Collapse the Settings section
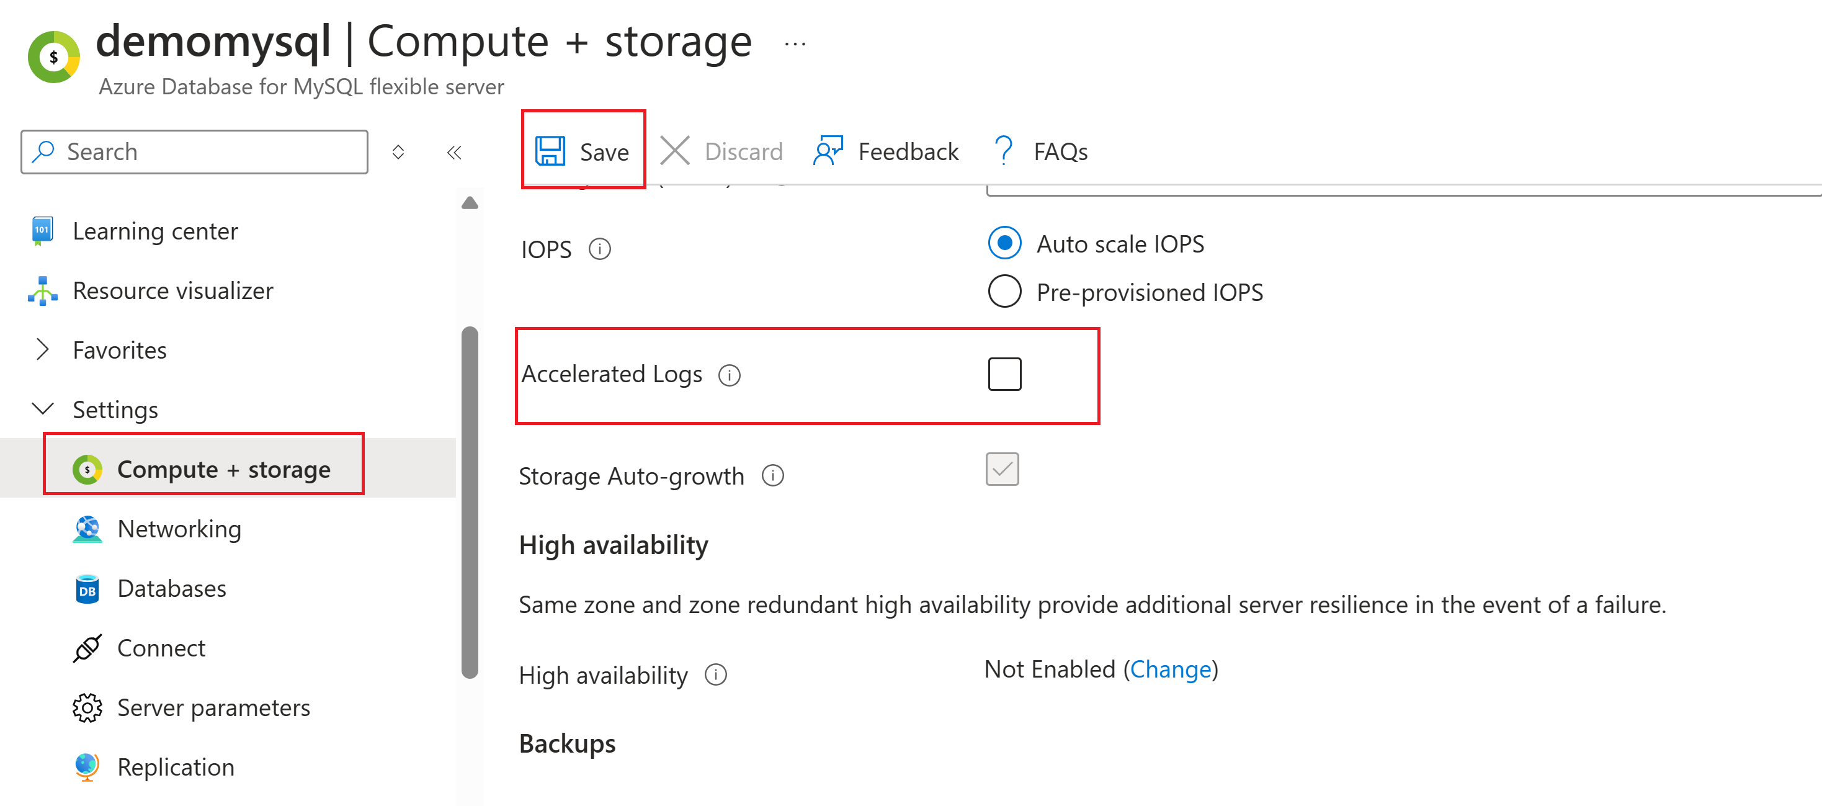Screen dimensions: 1822x806 [42, 409]
